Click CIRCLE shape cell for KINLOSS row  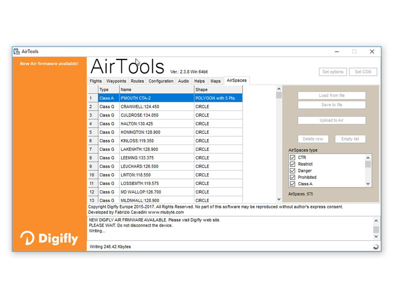point(218,141)
